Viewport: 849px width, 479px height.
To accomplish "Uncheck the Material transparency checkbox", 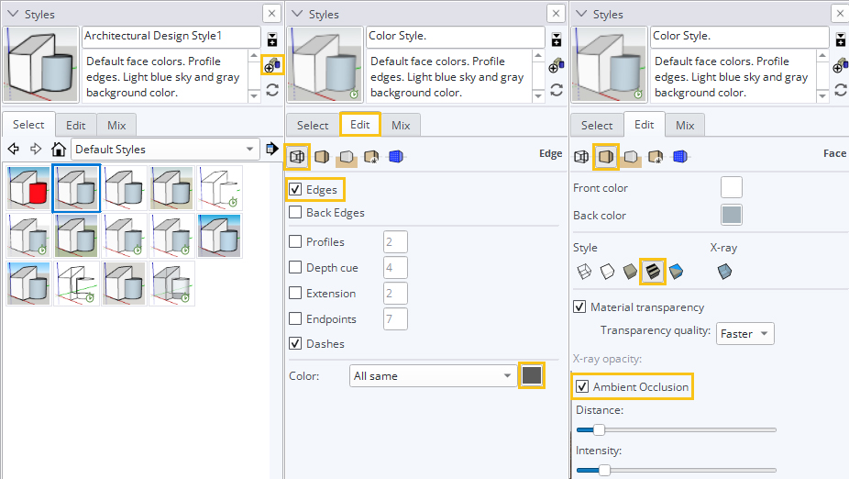I will [579, 306].
